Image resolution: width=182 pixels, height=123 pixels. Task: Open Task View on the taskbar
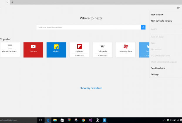click(41, 120)
